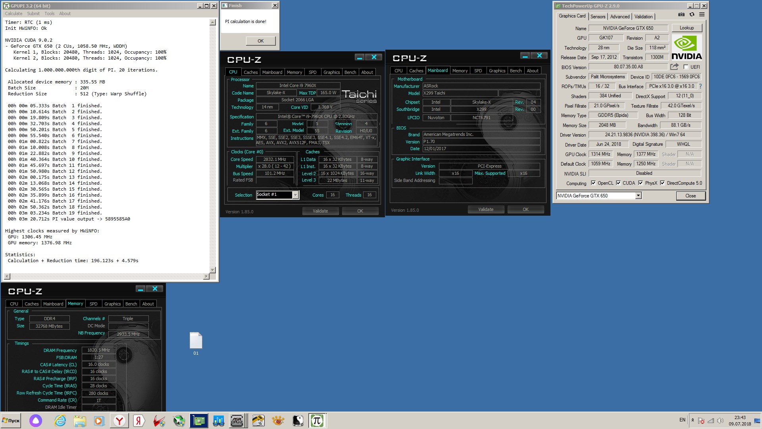The height and width of the screenshot is (429, 762).
Task: Open the bus interface question mark help
Action: 700,86
